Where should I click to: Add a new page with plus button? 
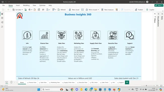tap(127, 82)
